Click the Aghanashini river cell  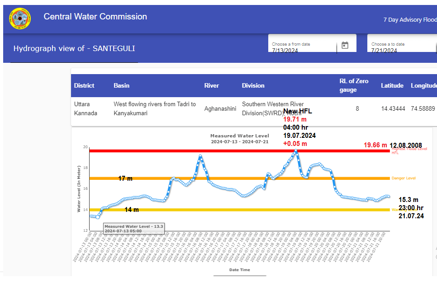(x=220, y=108)
